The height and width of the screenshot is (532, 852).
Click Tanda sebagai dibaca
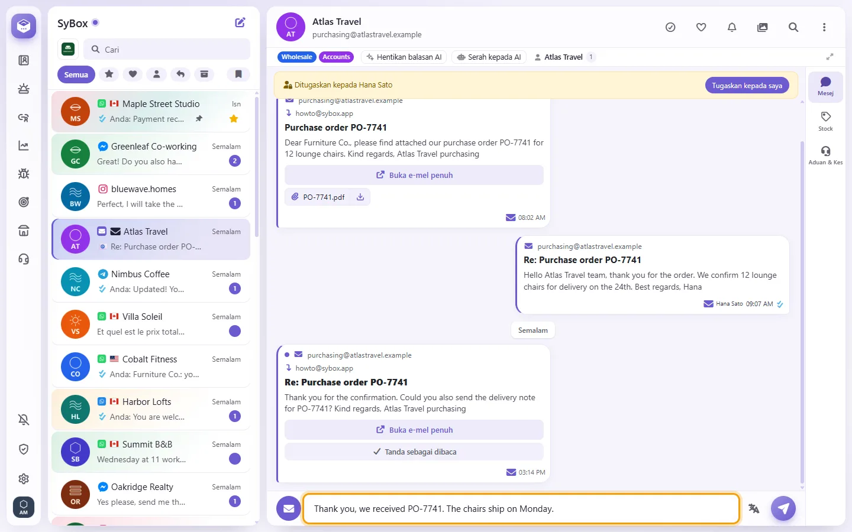[414, 452]
